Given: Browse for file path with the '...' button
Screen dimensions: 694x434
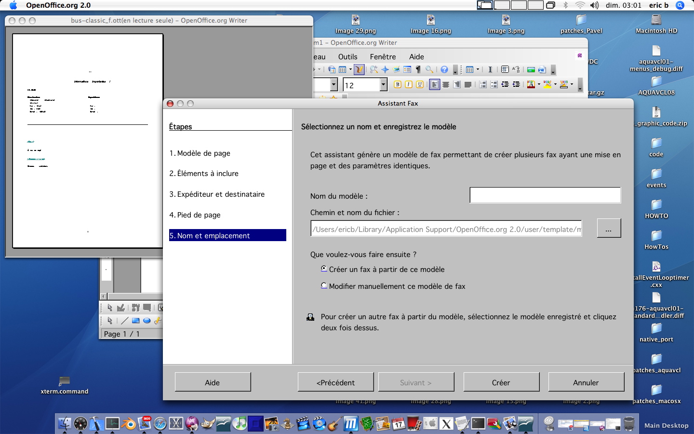Looking at the screenshot, I should [x=609, y=228].
